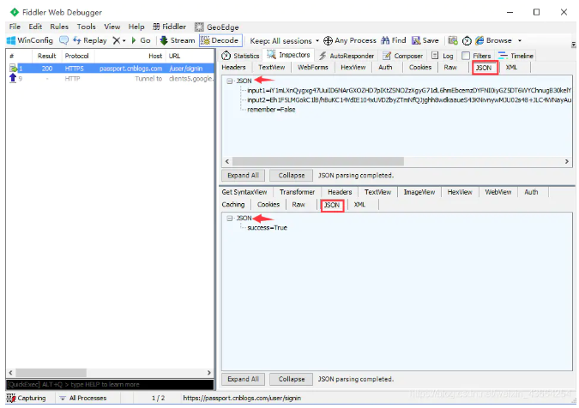The image size is (579, 408).
Task: Open the Tools menu
Action: (x=86, y=27)
